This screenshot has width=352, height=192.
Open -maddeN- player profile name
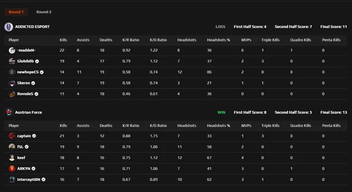pyautogui.click(x=26, y=50)
